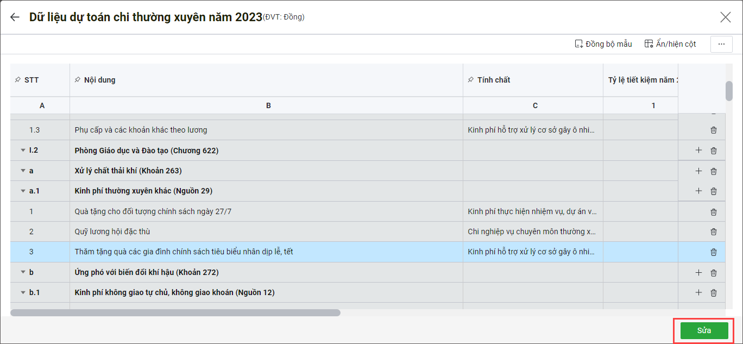Click the back arrow beside the title
This screenshot has height=344, width=743.
pos(15,17)
